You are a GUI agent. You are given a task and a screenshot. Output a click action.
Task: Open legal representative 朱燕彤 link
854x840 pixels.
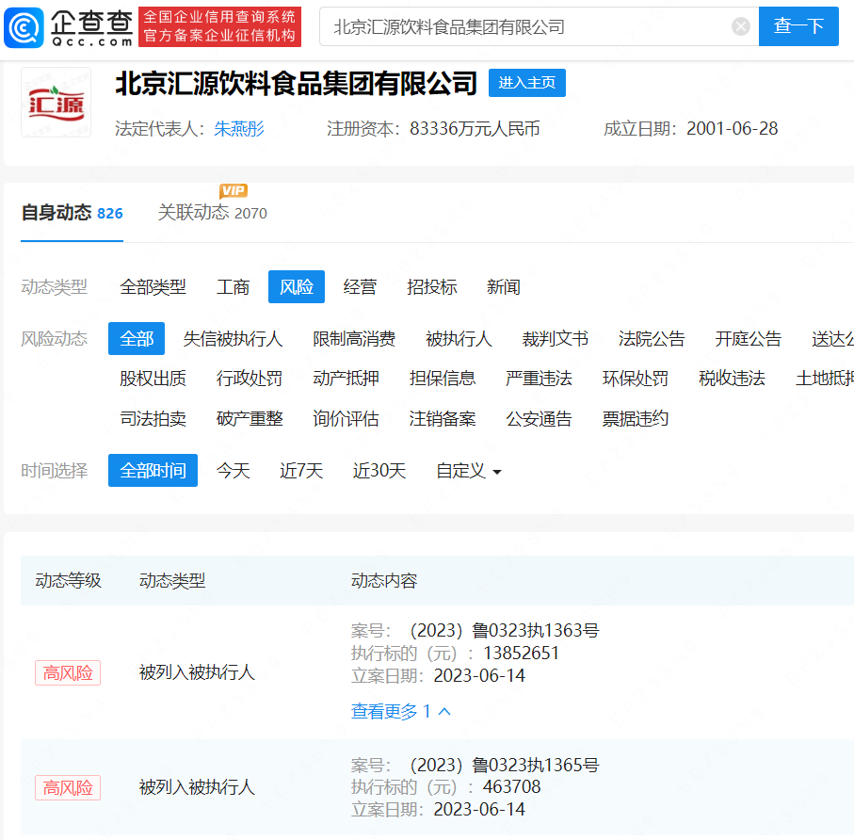pyautogui.click(x=239, y=129)
